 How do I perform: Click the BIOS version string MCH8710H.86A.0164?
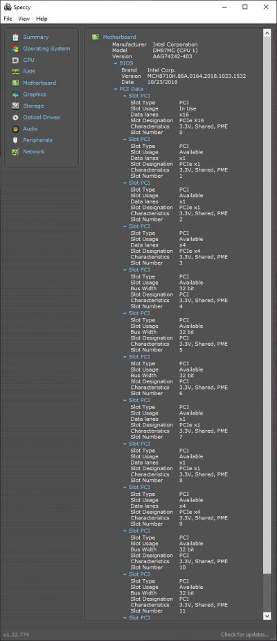[x=197, y=76]
